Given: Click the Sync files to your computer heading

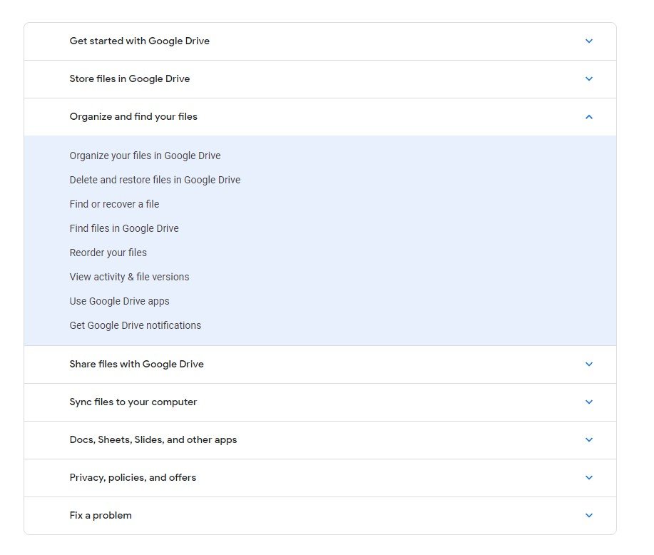Looking at the screenshot, I should (x=133, y=402).
